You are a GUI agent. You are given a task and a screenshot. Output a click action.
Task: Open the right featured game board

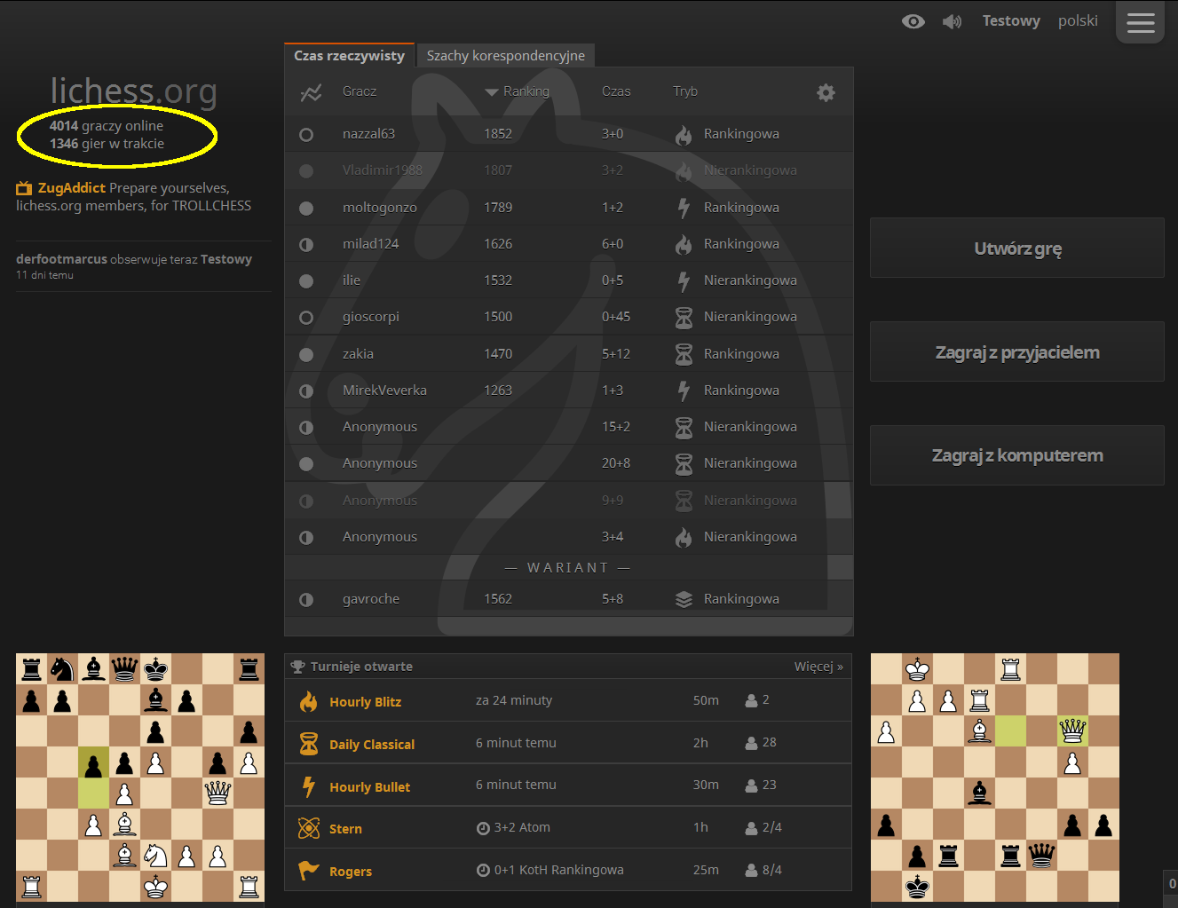(x=995, y=778)
